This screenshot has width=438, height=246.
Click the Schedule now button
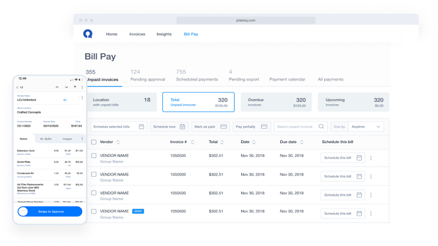coord(169,126)
